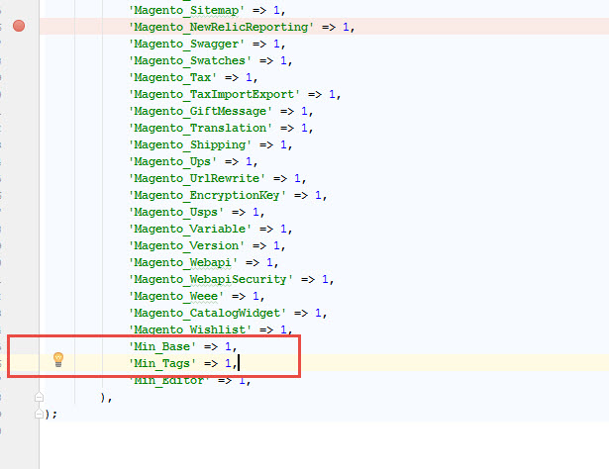Place cursor on 'Magento_Sitemap' text

tap(186, 10)
